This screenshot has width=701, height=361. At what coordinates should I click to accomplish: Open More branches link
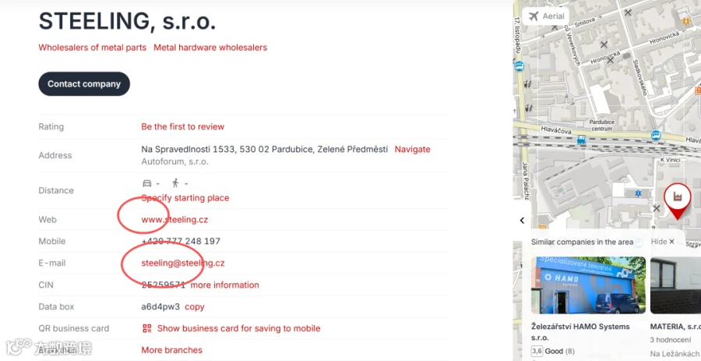click(x=171, y=350)
